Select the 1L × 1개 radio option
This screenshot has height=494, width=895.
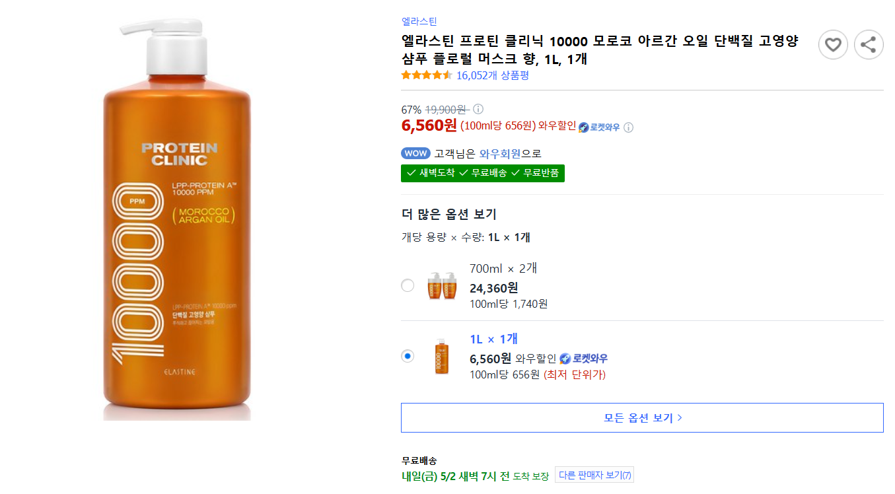coord(408,356)
